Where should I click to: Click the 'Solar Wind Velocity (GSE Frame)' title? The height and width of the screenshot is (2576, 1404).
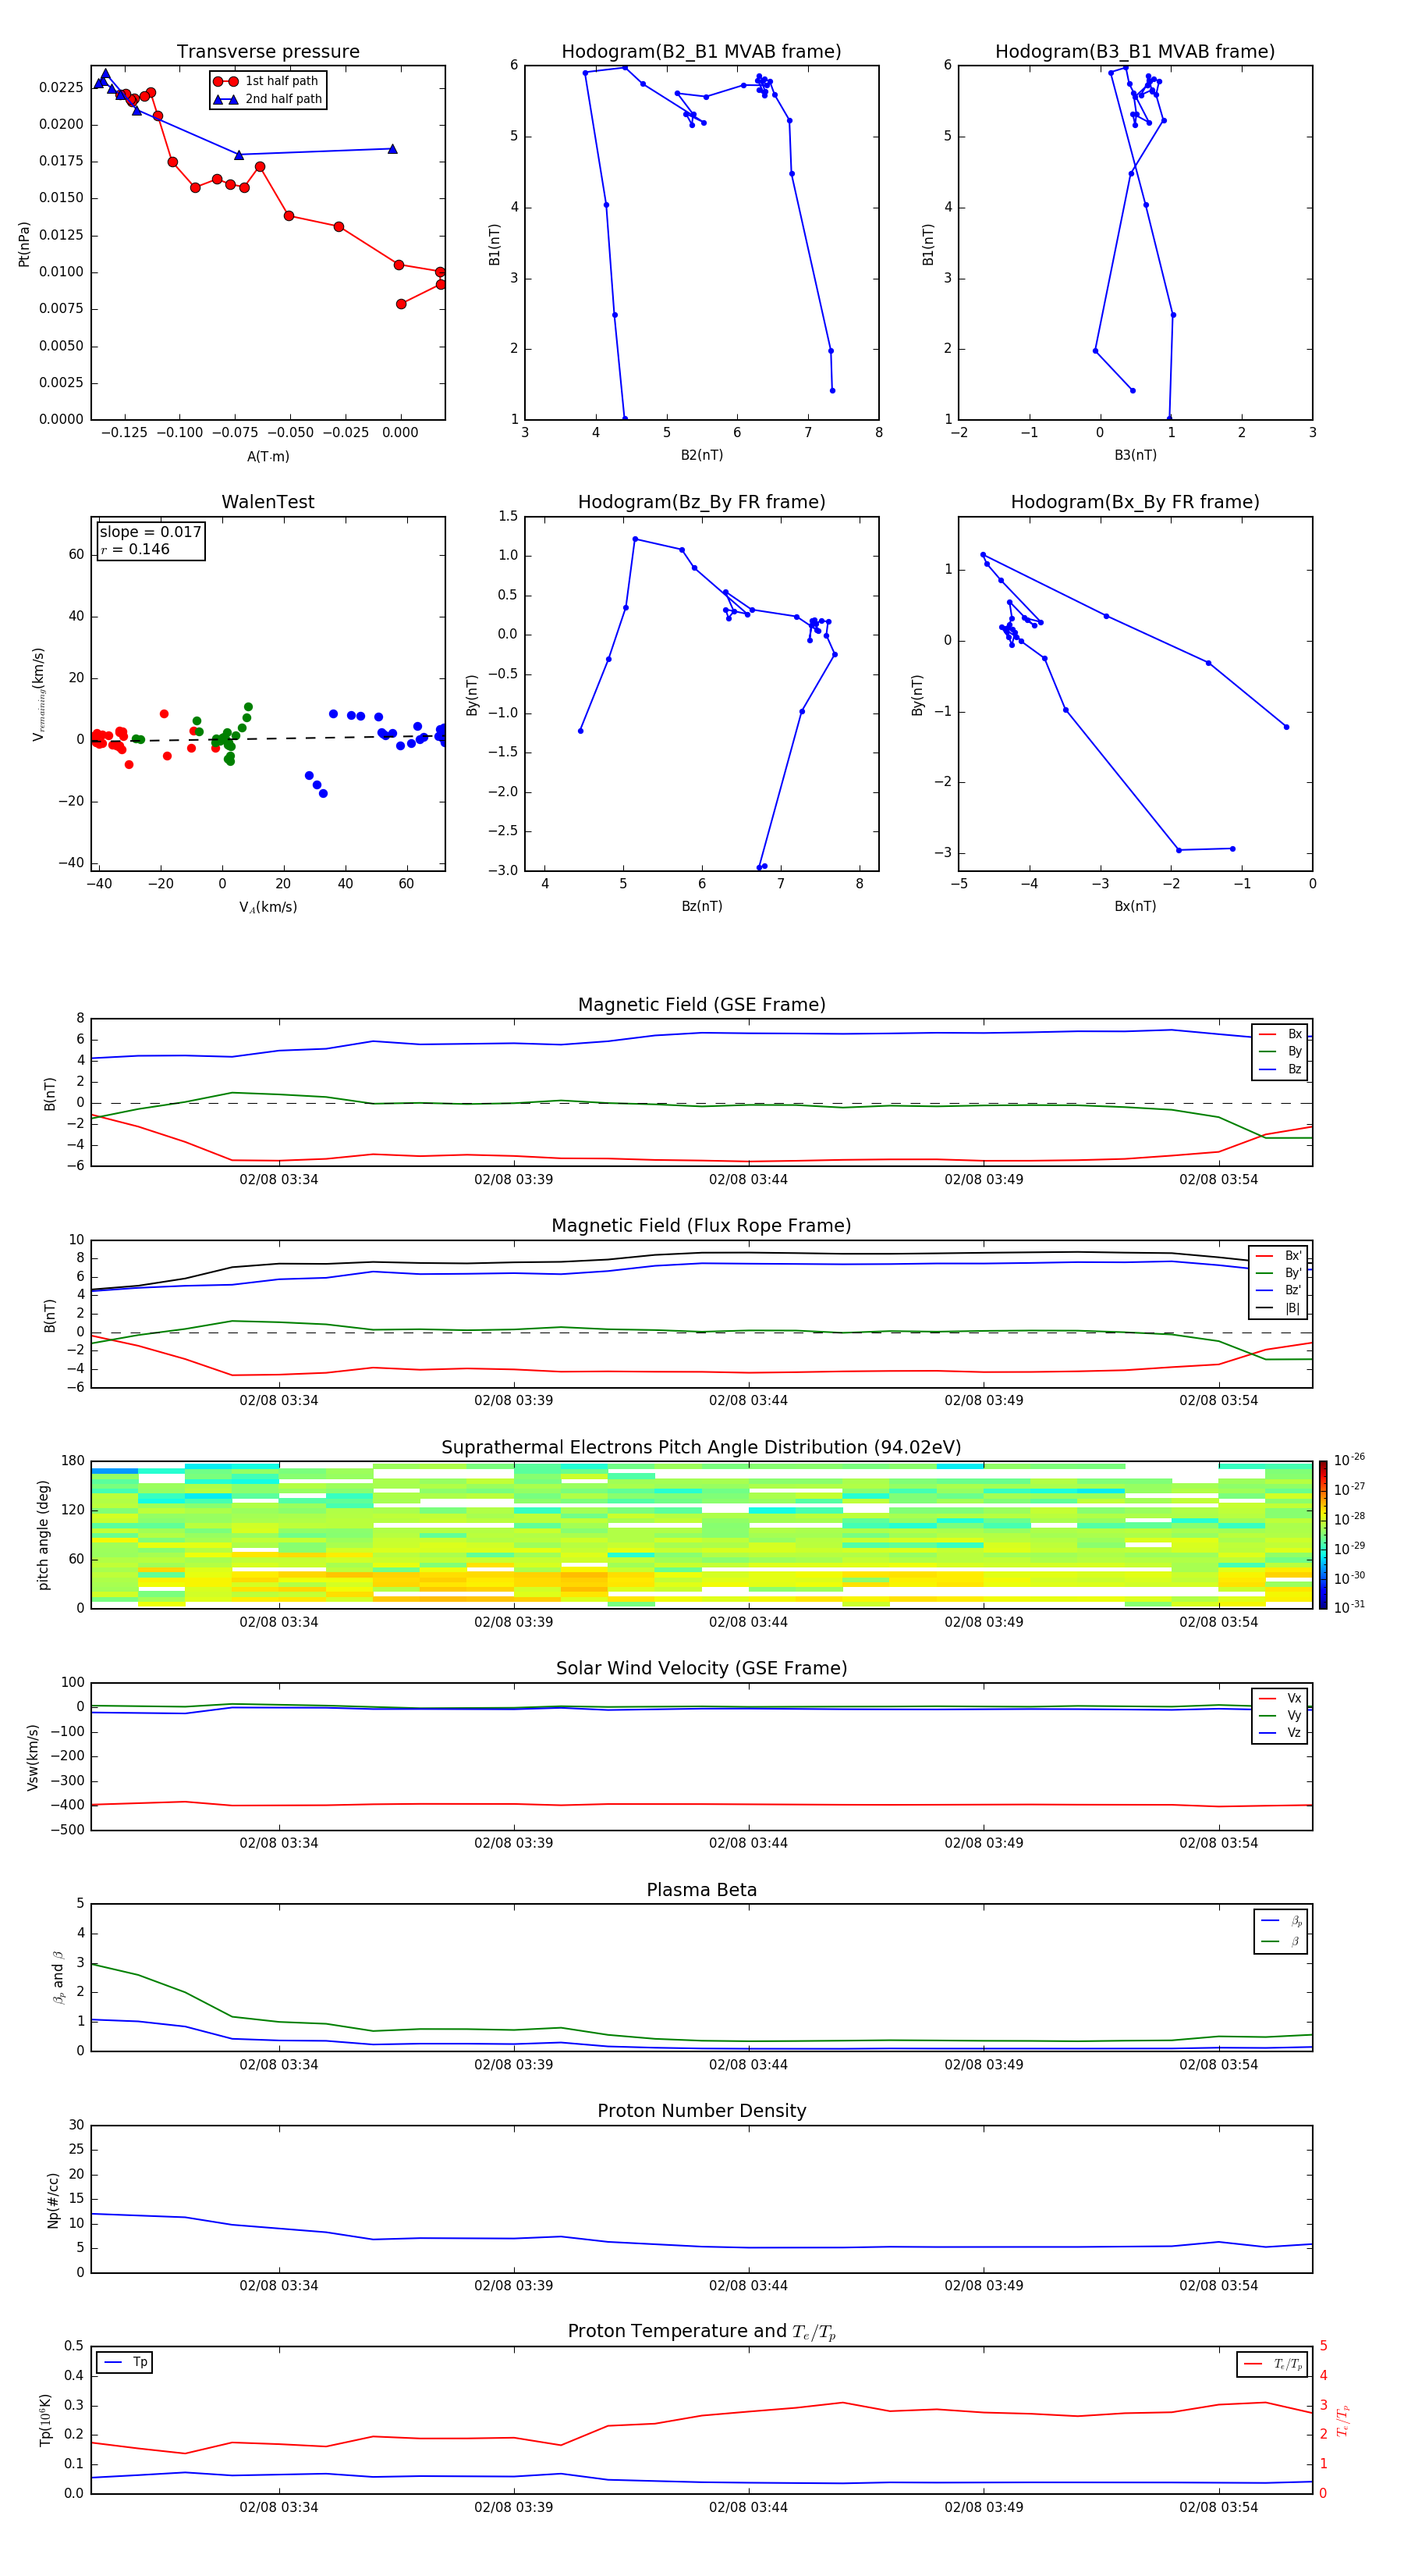(x=701, y=1669)
